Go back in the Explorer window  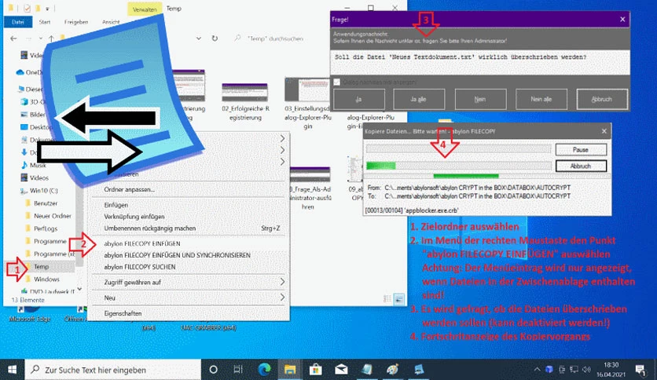tap(13, 38)
